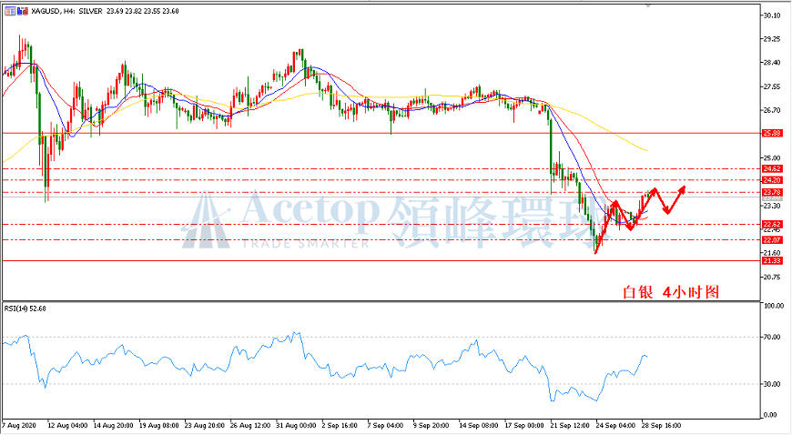Click the one-click trading panel icon
792x435 pixels.
click(x=10, y=11)
